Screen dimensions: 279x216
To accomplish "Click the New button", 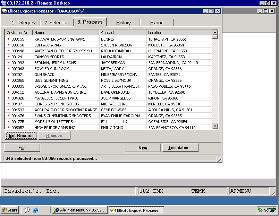I will pos(143,148).
